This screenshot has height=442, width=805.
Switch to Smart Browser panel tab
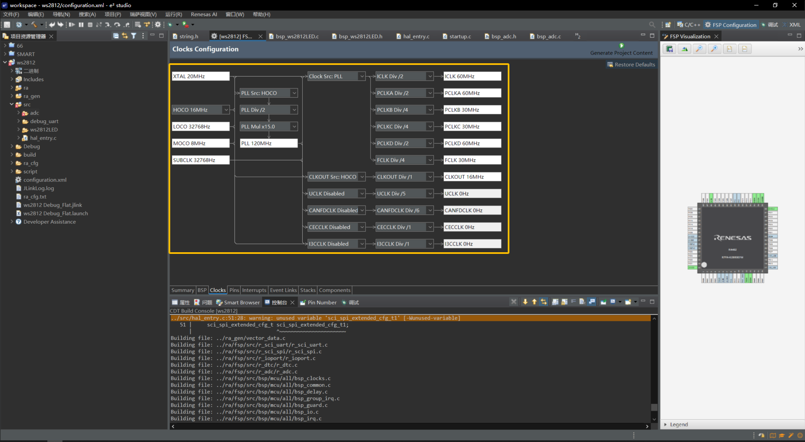pos(238,302)
